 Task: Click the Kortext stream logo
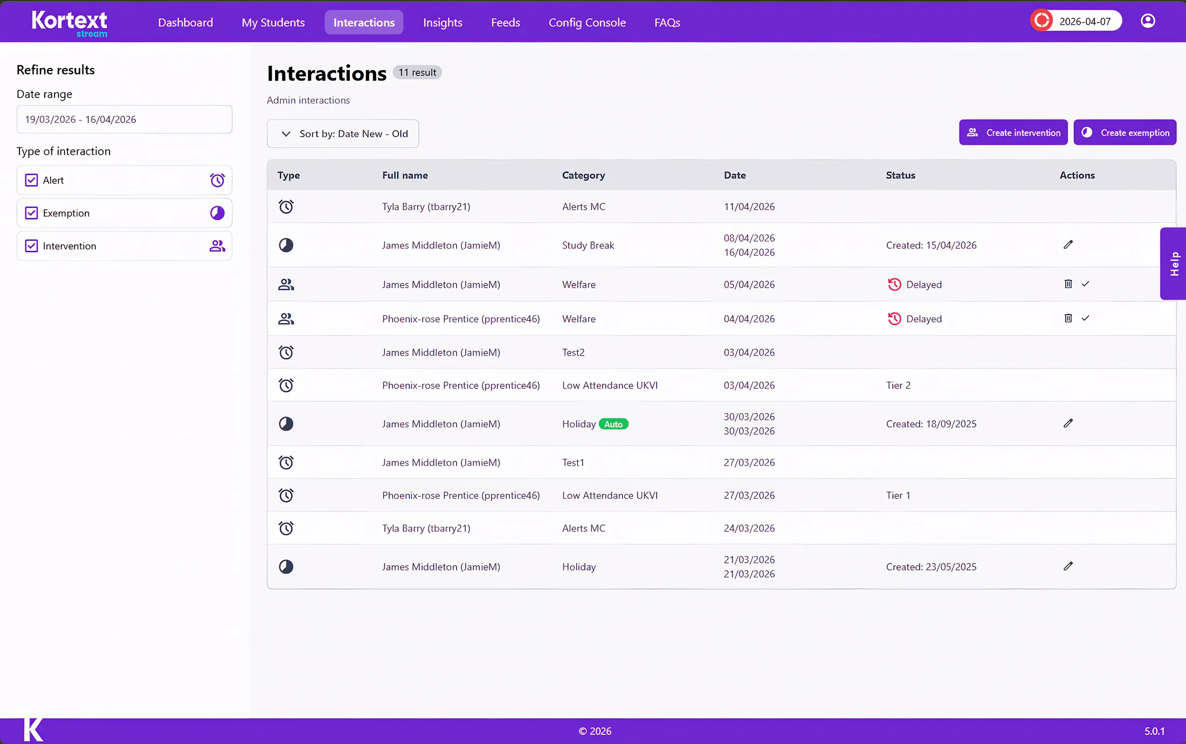(x=70, y=23)
